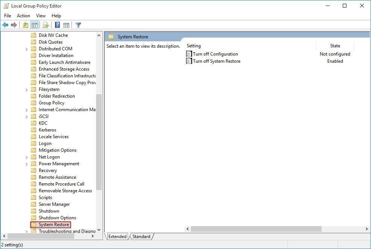This screenshot has height=249, width=371.
Task: Select the Enhanced Storage Access folder
Action: (64, 69)
